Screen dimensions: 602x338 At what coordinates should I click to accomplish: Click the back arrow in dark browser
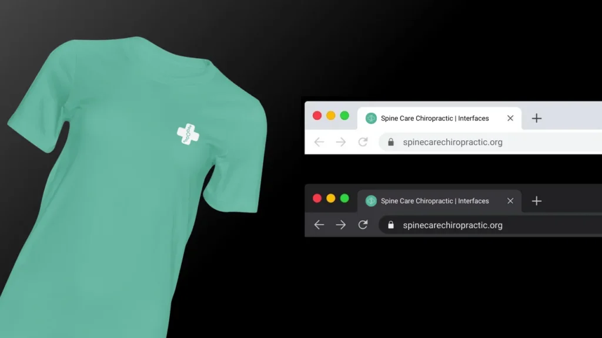pos(319,225)
